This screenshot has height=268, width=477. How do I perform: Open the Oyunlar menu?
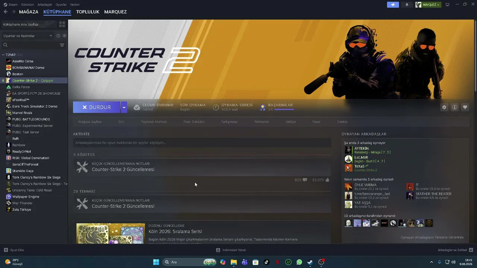pos(61,4)
